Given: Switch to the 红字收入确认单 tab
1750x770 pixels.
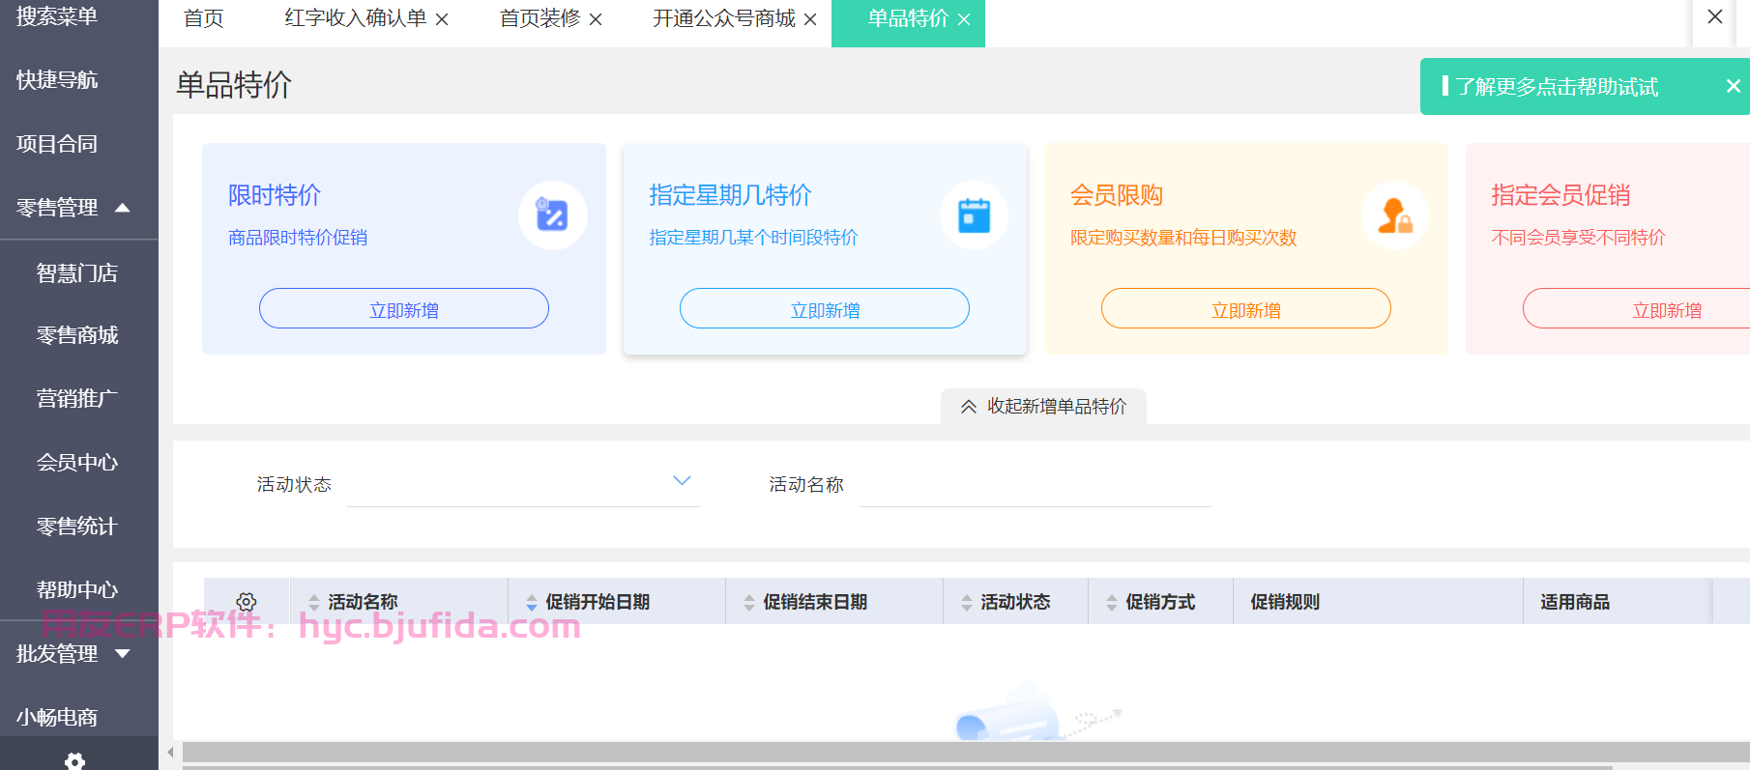Looking at the screenshot, I should point(356,19).
